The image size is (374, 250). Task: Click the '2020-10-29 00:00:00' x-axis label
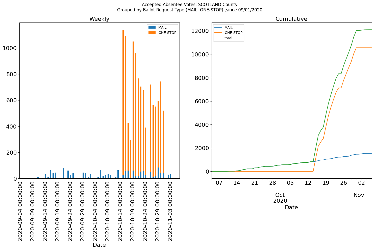coord(158,211)
